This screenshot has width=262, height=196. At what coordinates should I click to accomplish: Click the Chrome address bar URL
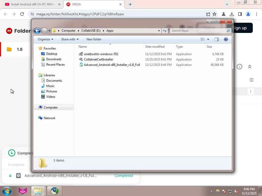tap(80, 14)
